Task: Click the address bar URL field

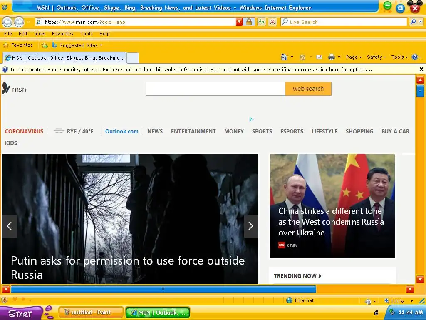Action: pos(136,22)
